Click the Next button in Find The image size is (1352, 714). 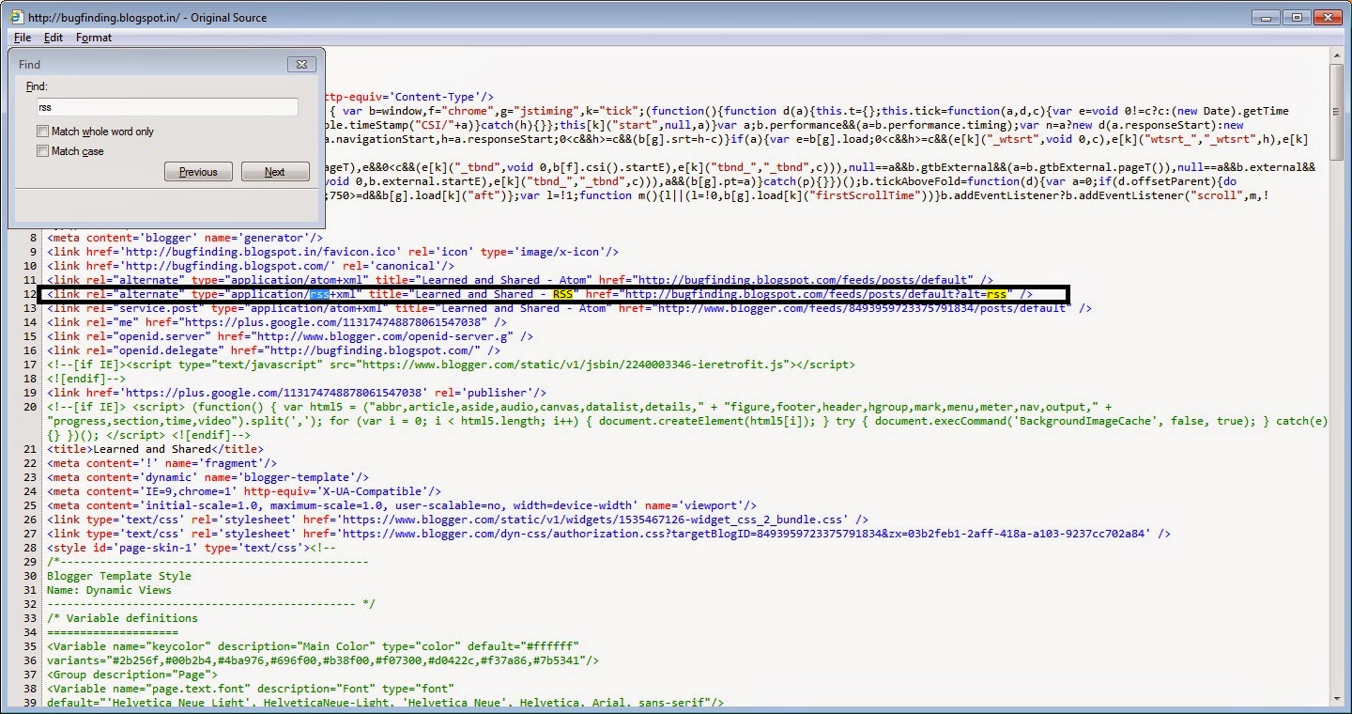tap(275, 172)
